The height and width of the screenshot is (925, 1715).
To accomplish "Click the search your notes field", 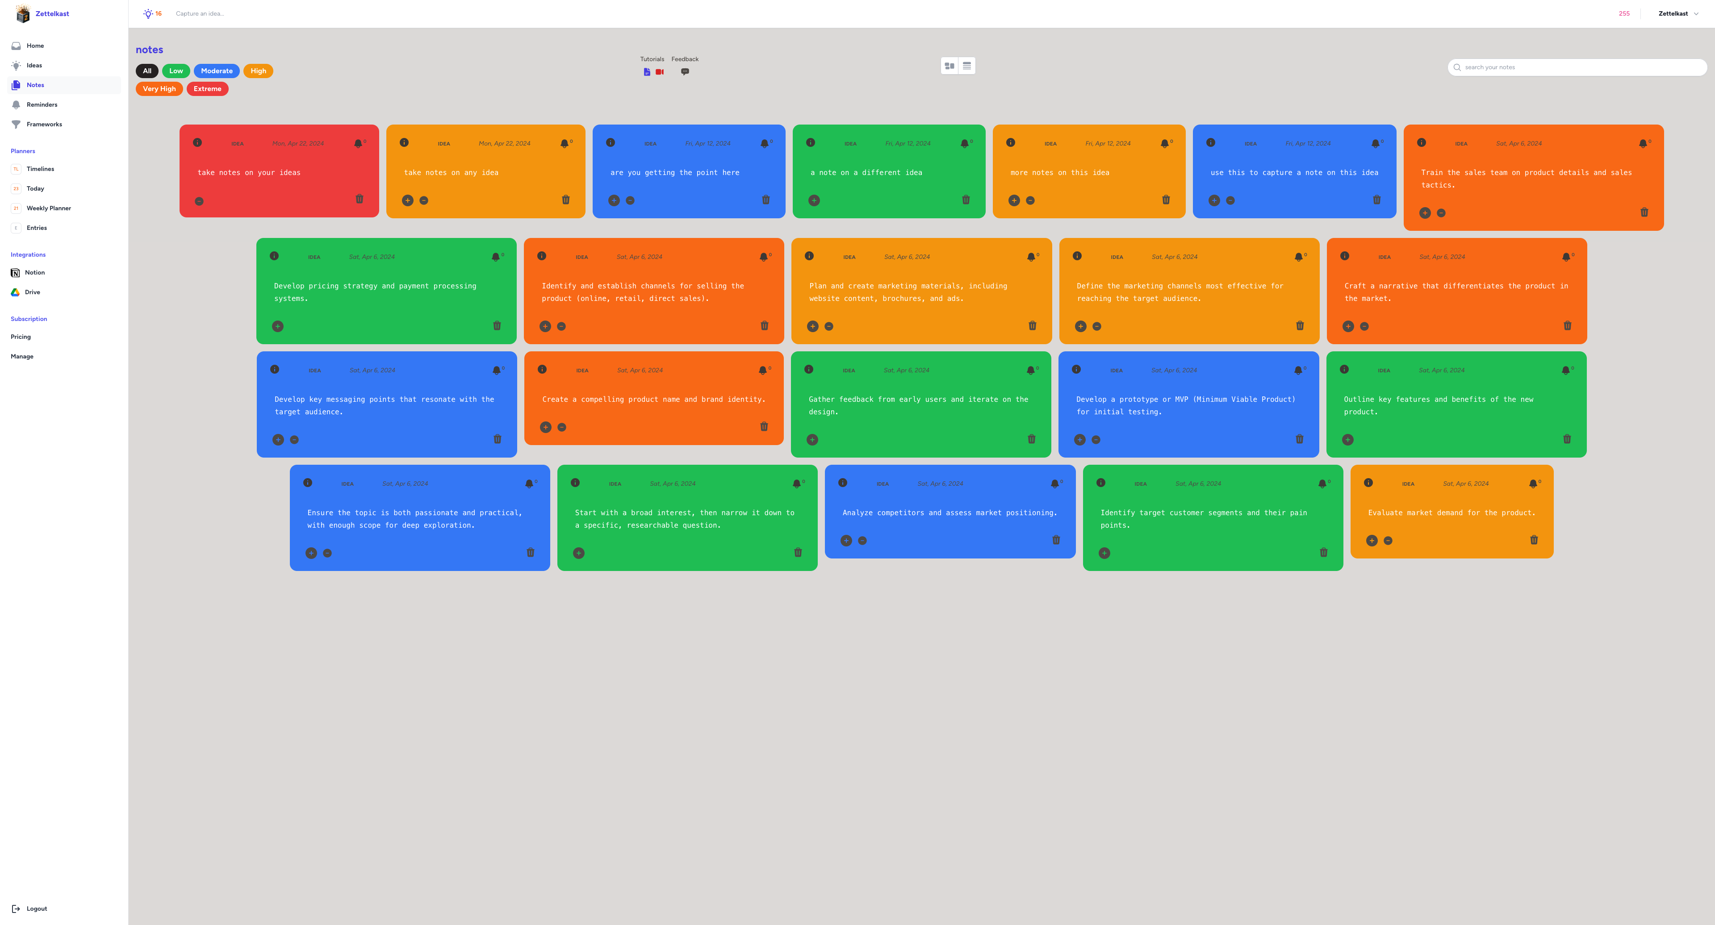I will (x=1577, y=67).
